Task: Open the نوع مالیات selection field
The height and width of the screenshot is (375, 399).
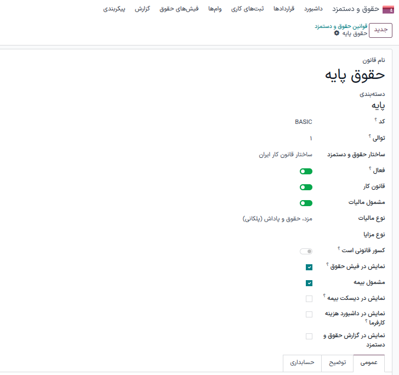Action: 277,218
